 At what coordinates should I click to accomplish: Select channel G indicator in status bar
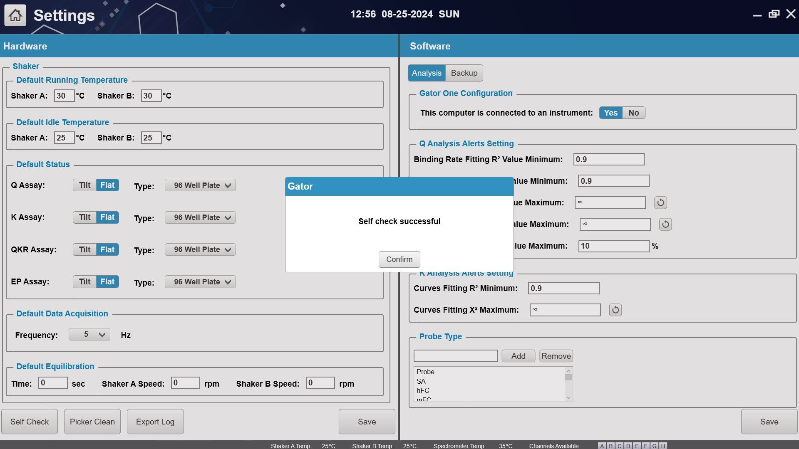click(654, 446)
